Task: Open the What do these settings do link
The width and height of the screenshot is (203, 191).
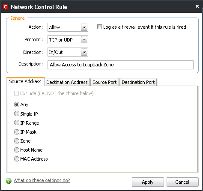Action: (x=42, y=180)
